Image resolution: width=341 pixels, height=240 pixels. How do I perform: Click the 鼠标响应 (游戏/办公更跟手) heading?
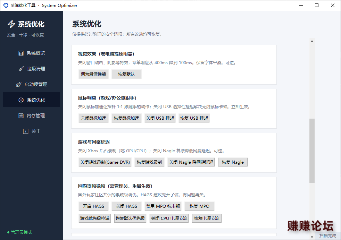(107, 98)
